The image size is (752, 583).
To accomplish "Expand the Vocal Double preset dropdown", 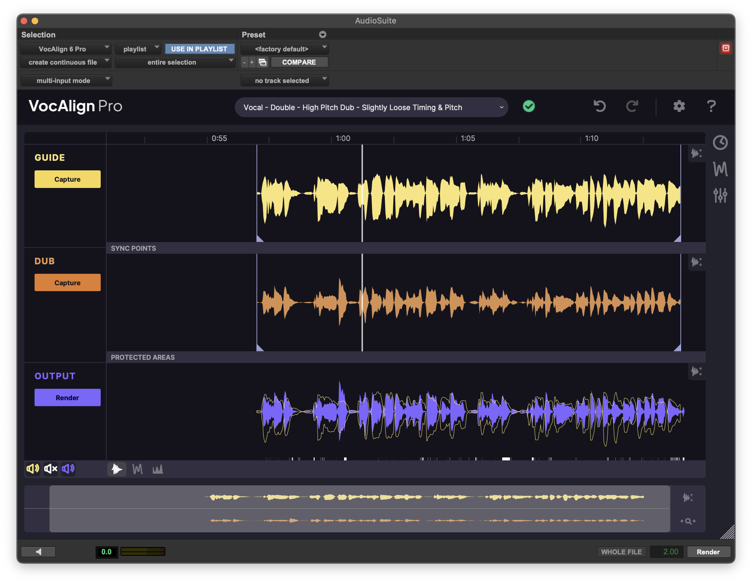I will click(371, 108).
